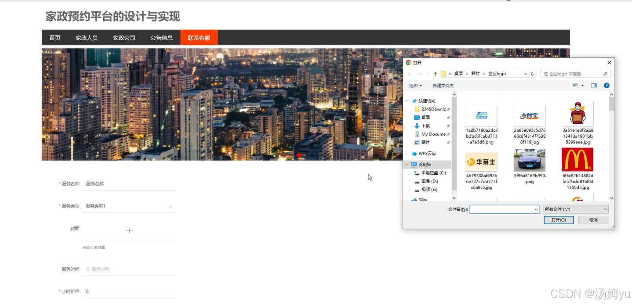Screen dimensions: 632x305
Task: Expand the 图库 (D:) tree node
Action: pos(410,181)
